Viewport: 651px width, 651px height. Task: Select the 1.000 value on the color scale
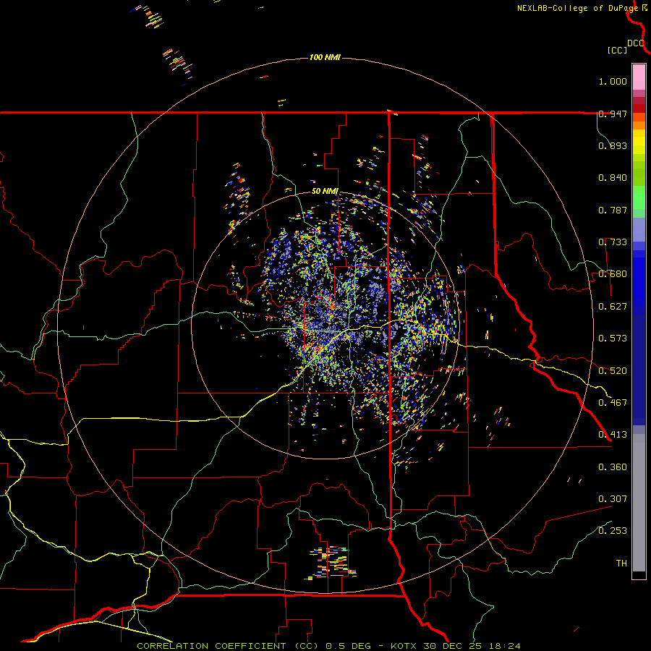(x=613, y=81)
